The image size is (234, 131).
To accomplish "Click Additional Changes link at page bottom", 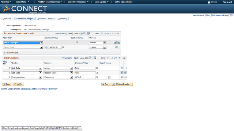I will (39, 89).
